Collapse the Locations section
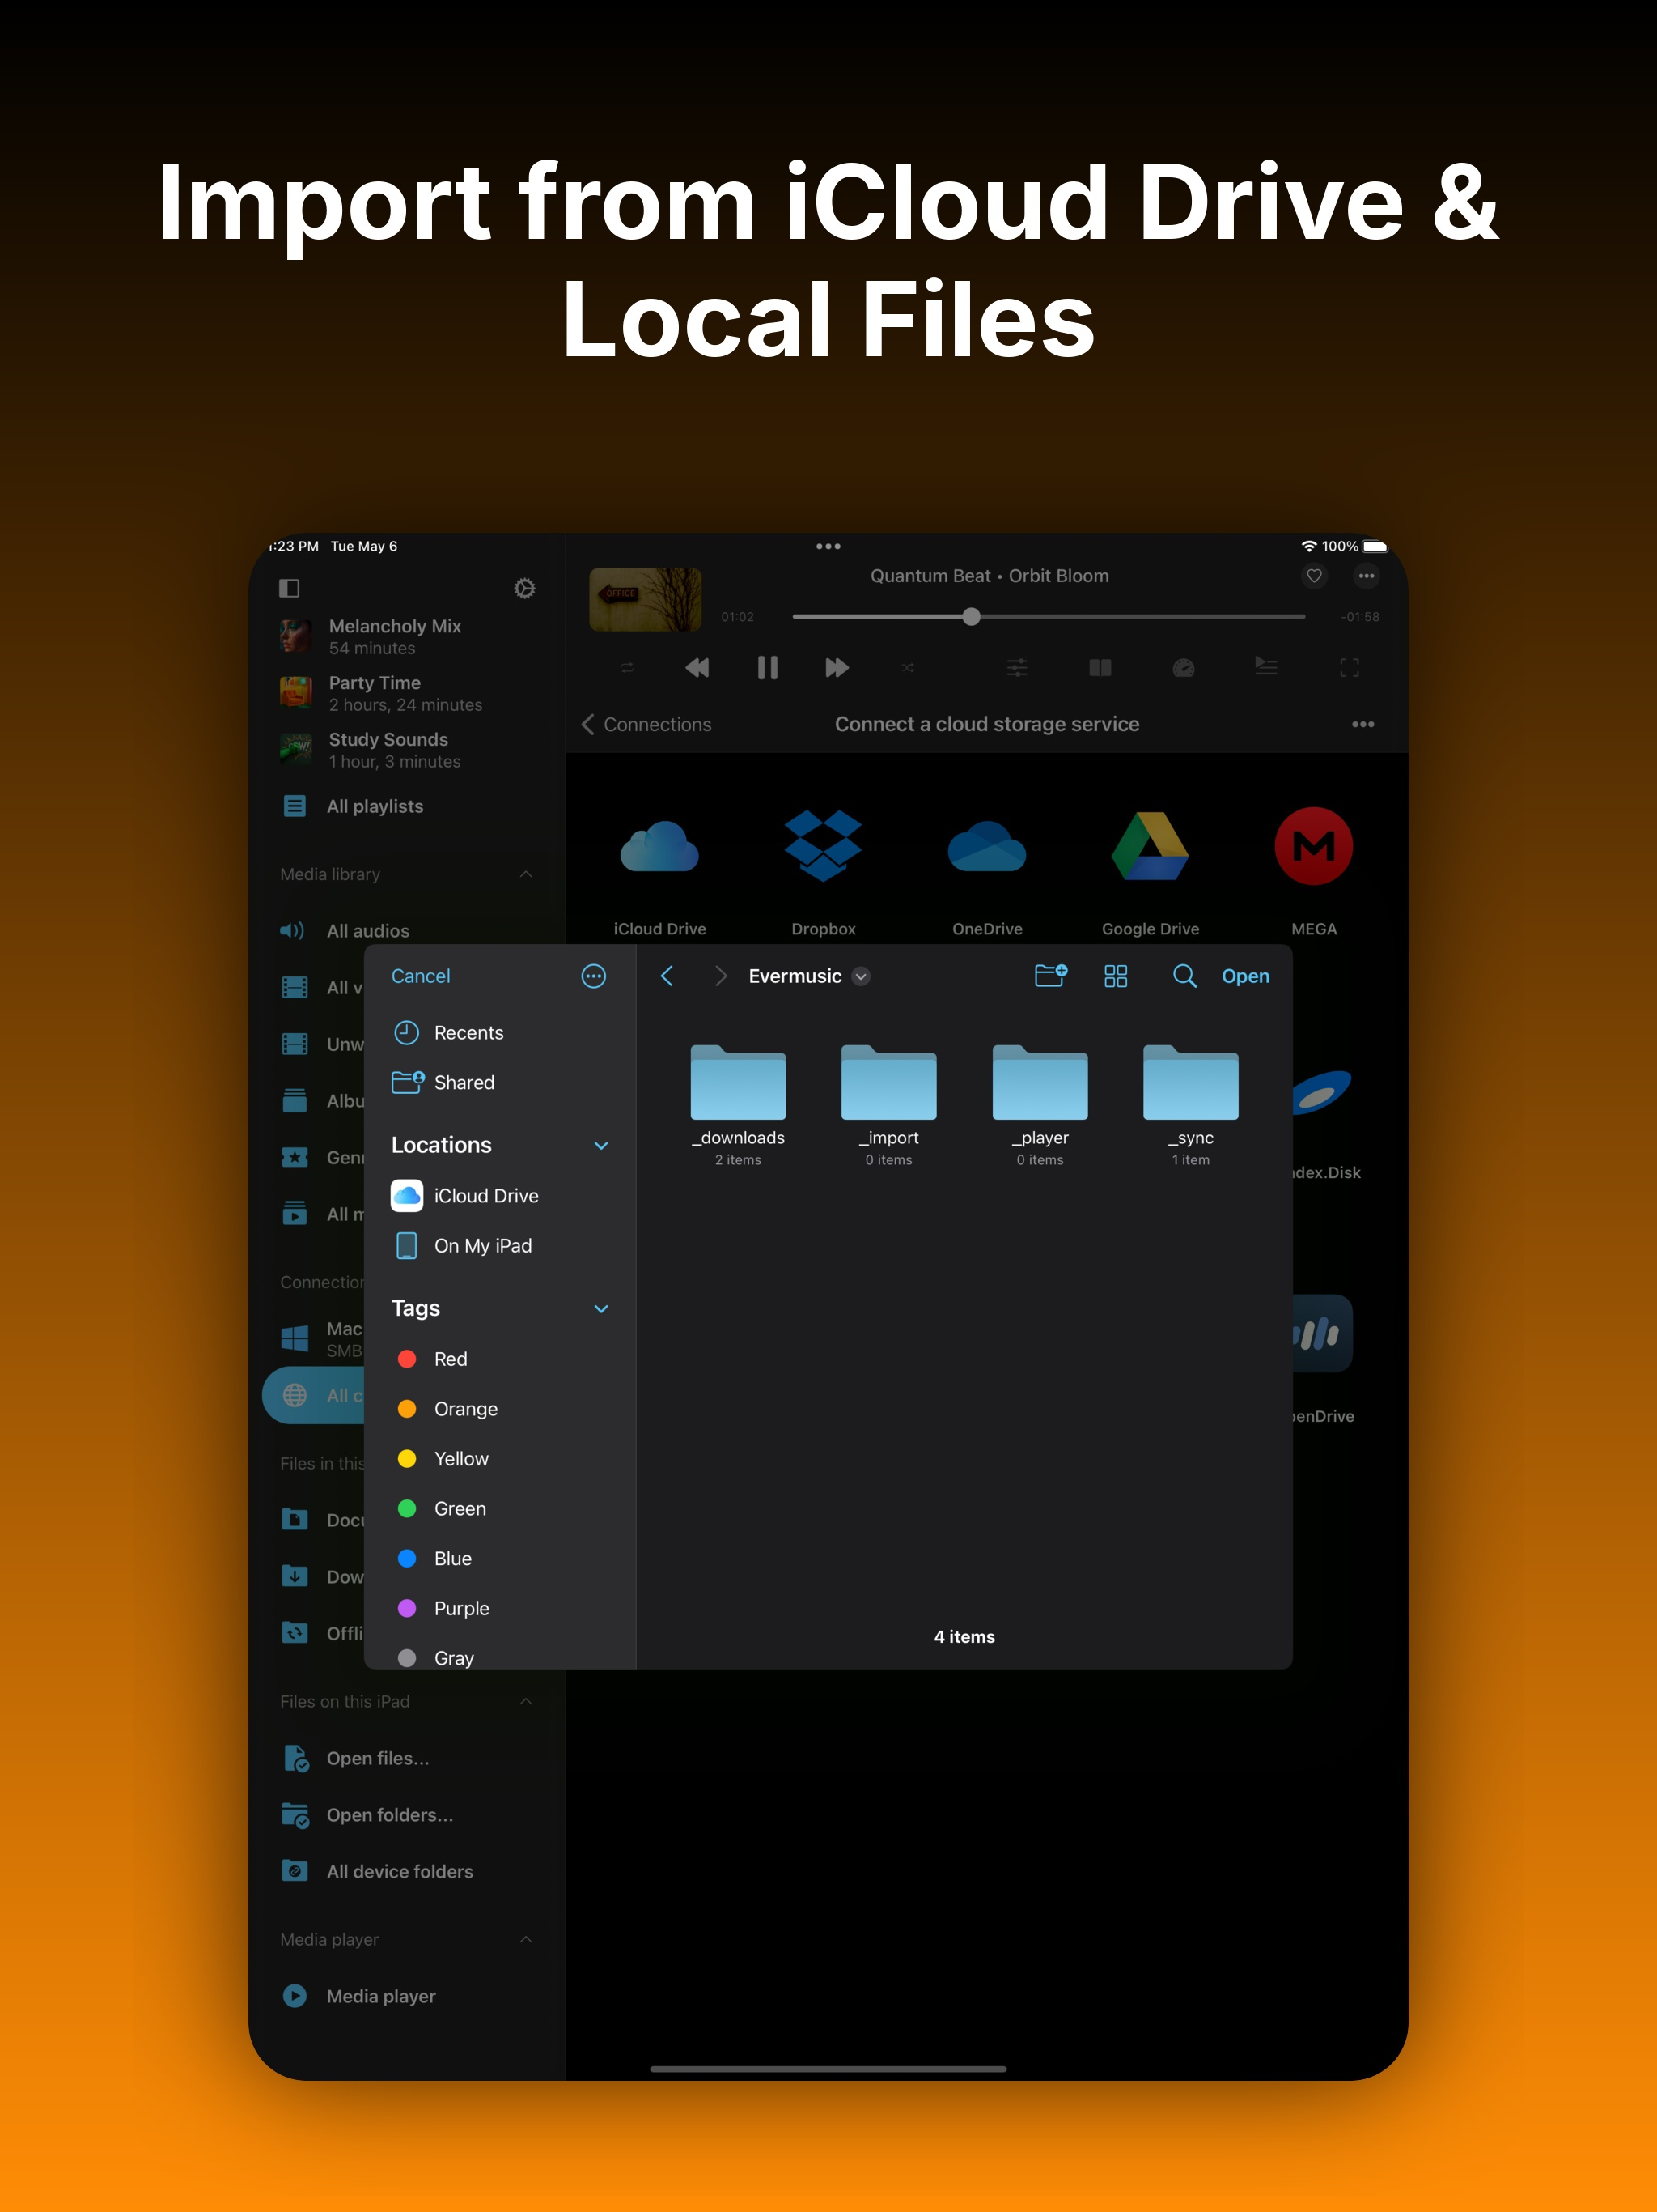1657x2212 pixels. 600,1145
